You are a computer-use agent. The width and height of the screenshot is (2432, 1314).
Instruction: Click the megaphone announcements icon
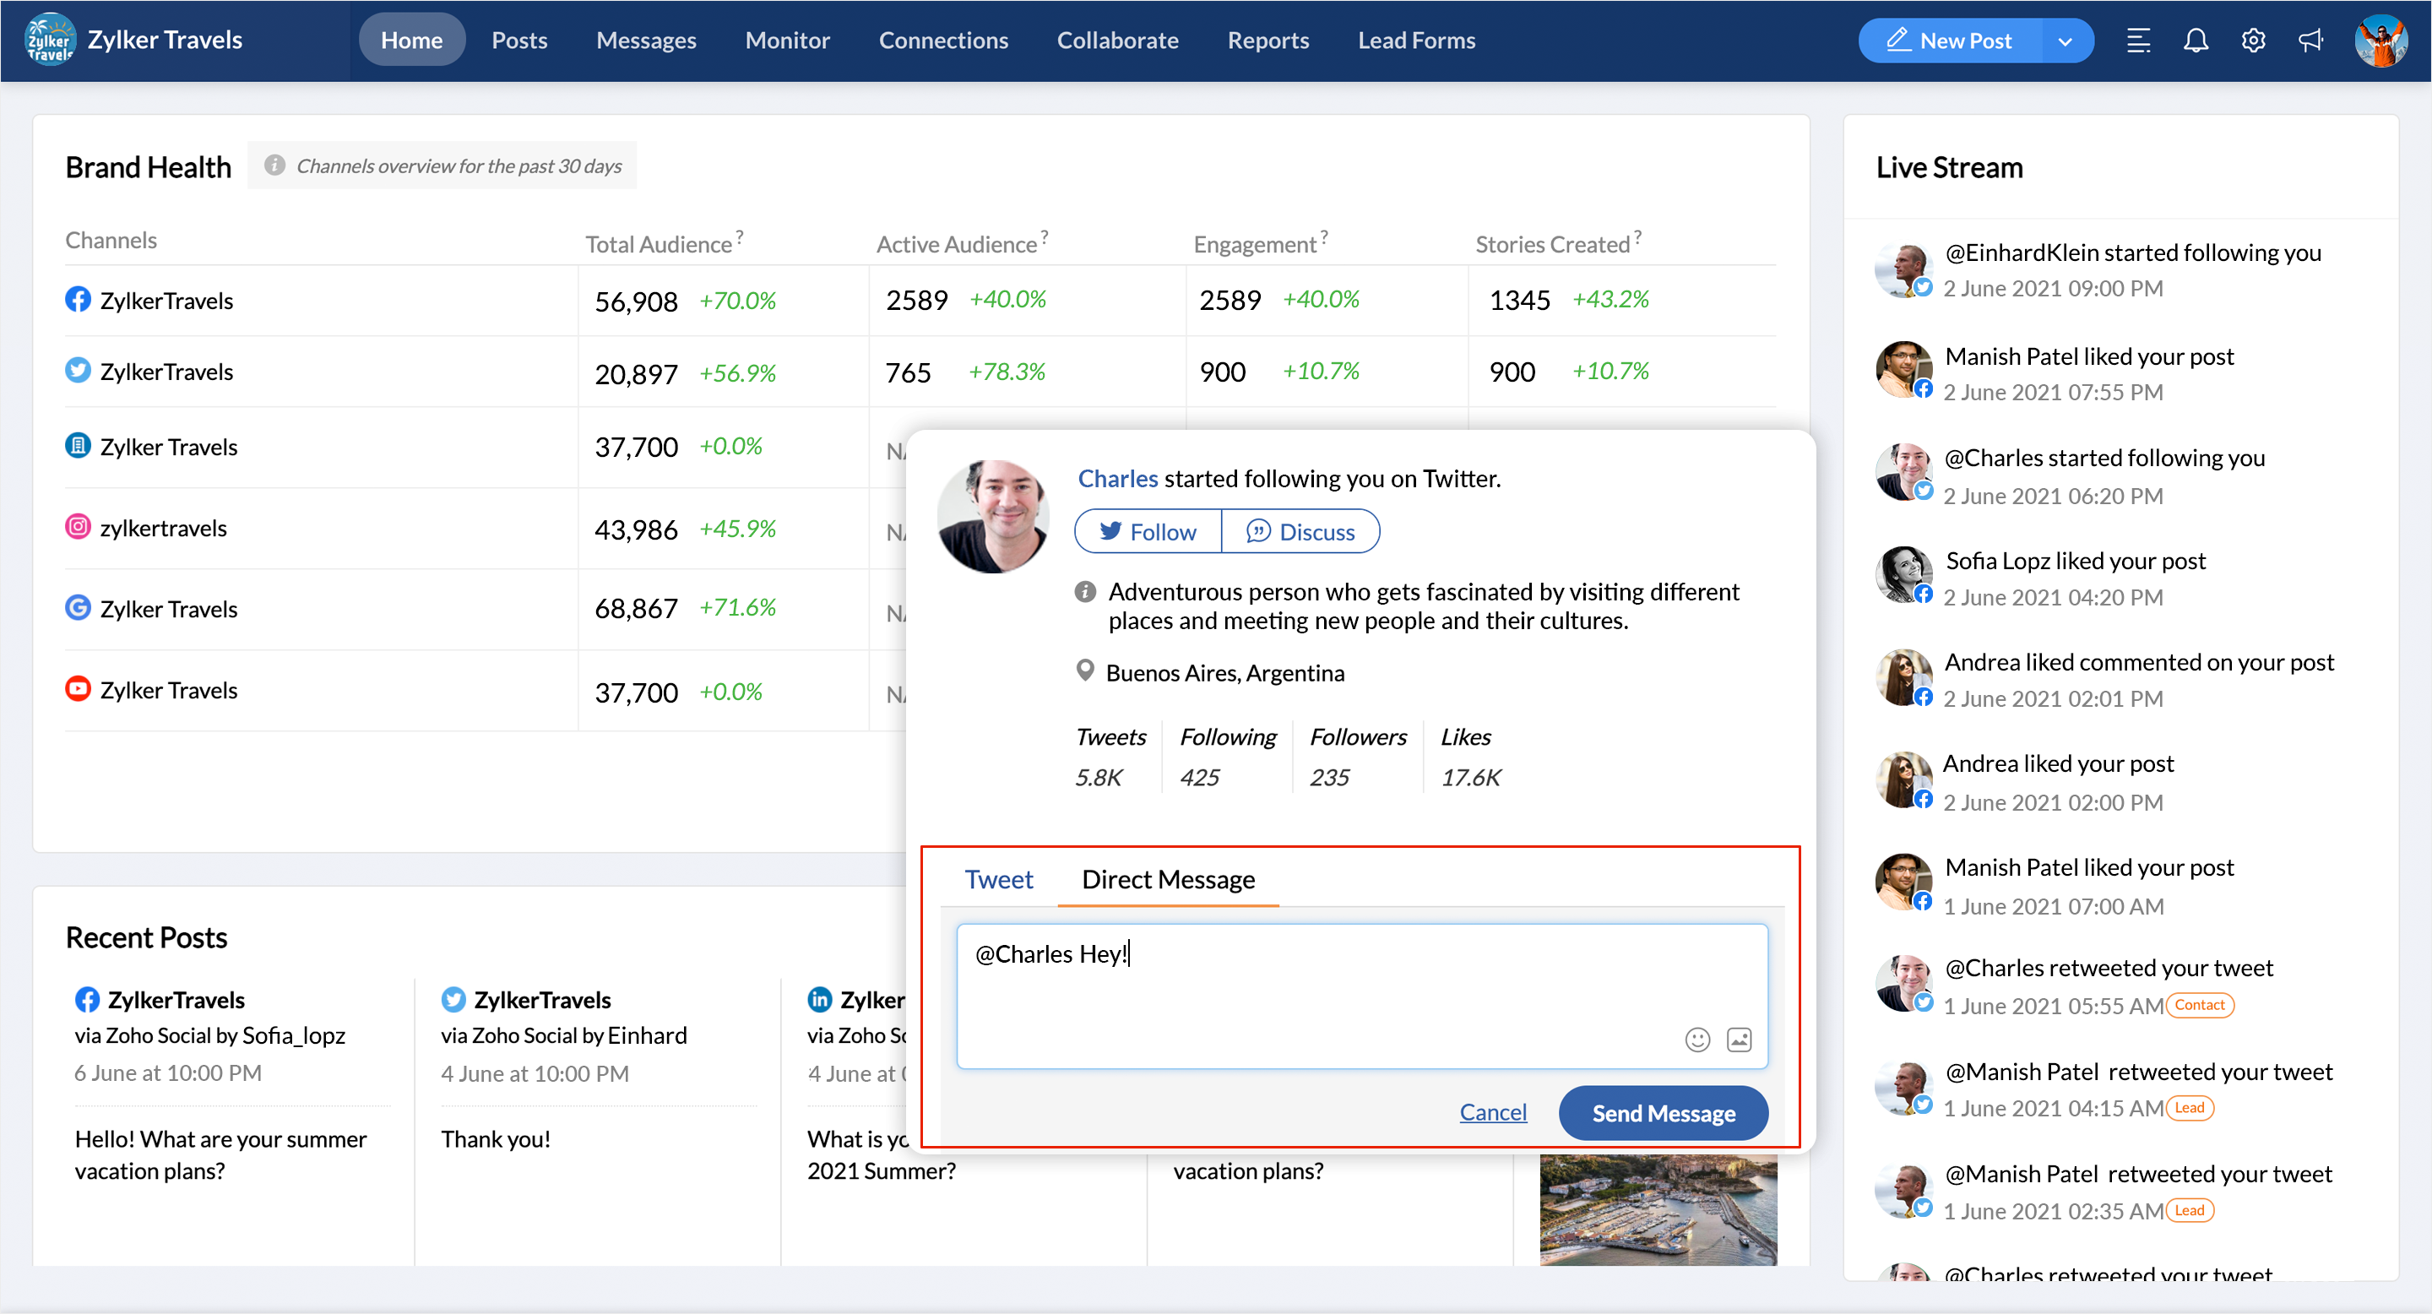pos(2310,41)
